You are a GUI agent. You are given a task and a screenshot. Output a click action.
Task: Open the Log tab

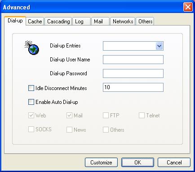(82, 21)
